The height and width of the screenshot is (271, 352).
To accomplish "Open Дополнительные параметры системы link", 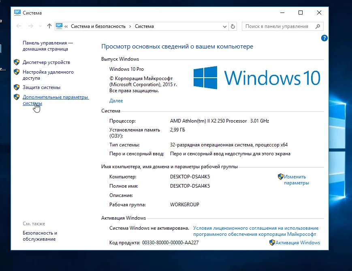I will 55,100.
